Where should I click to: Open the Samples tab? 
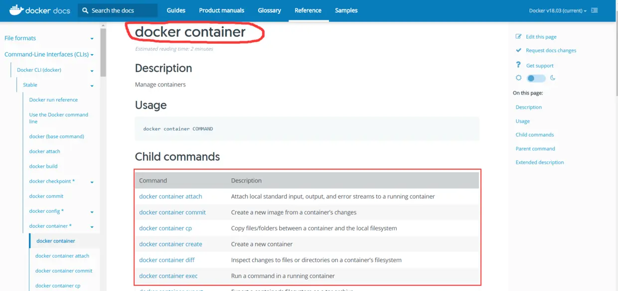tap(346, 10)
